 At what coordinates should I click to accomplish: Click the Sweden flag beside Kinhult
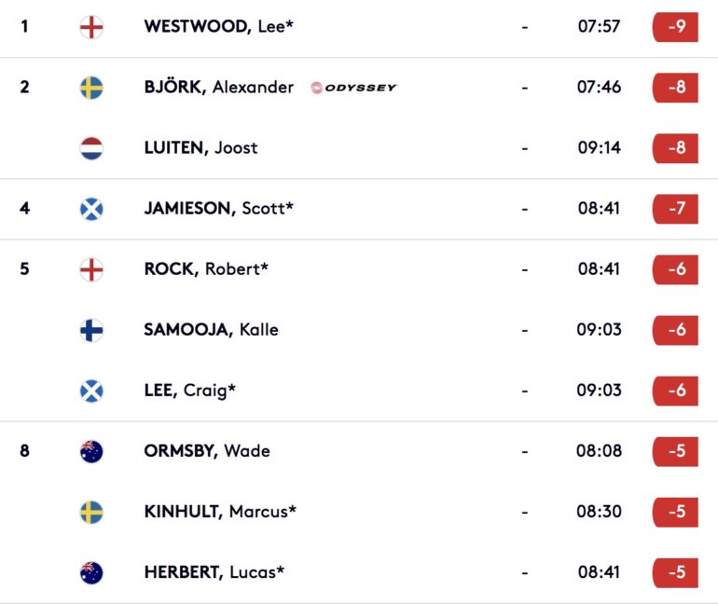(91, 512)
